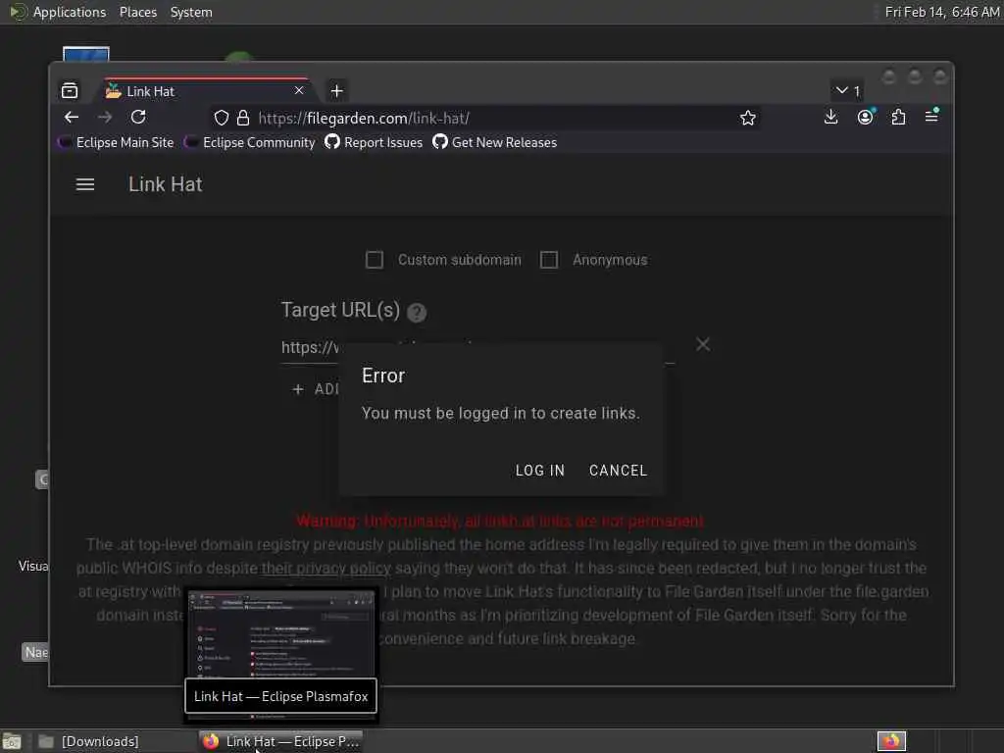Enable the Custom subdomain checkbox
Image resolution: width=1004 pixels, height=753 pixels.
(x=375, y=260)
